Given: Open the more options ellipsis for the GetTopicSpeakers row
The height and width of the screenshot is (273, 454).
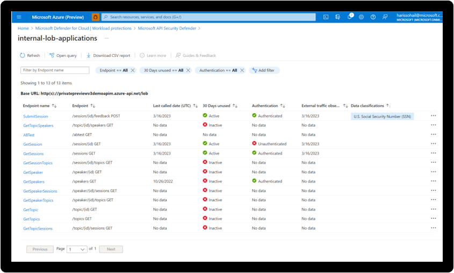Looking at the screenshot, I should [x=434, y=125].
